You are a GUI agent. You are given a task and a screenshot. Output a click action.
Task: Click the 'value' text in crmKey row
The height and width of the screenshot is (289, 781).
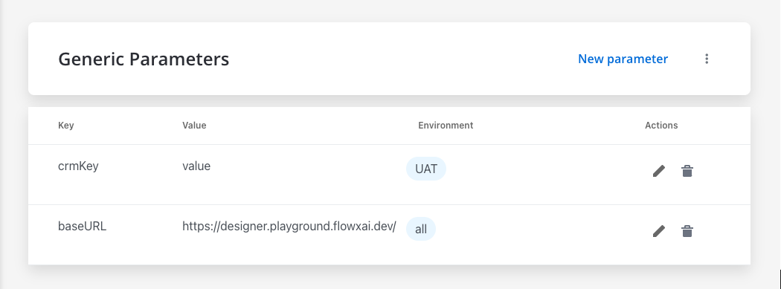(196, 166)
